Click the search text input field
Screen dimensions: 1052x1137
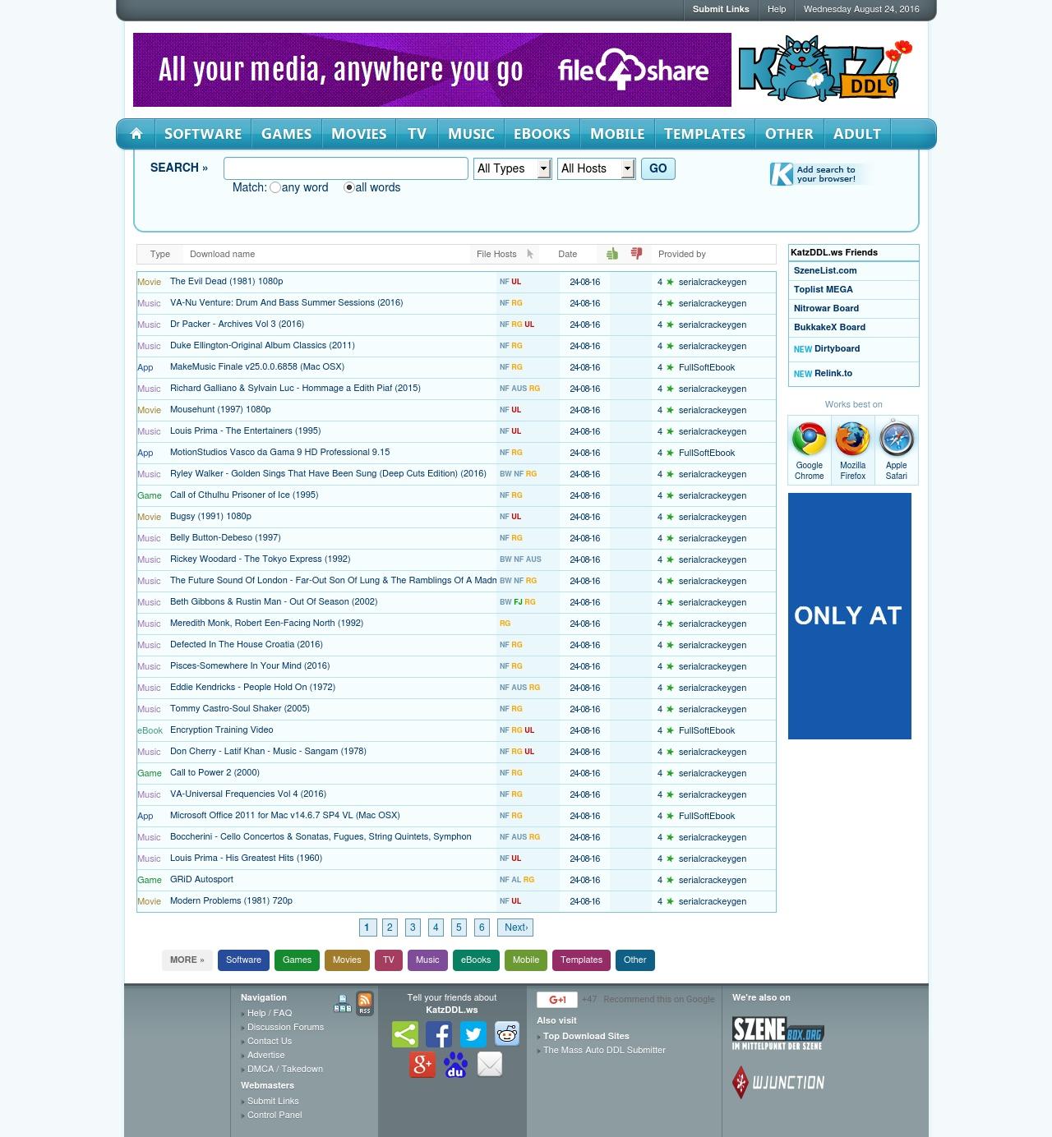[346, 168]
